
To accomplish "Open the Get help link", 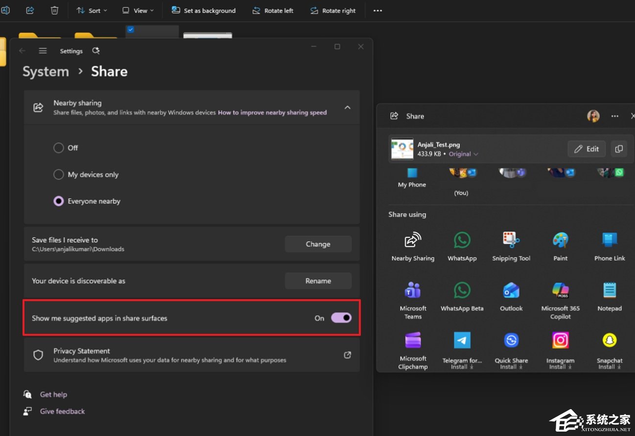I will pyautogui.click(x=53, y=394).
